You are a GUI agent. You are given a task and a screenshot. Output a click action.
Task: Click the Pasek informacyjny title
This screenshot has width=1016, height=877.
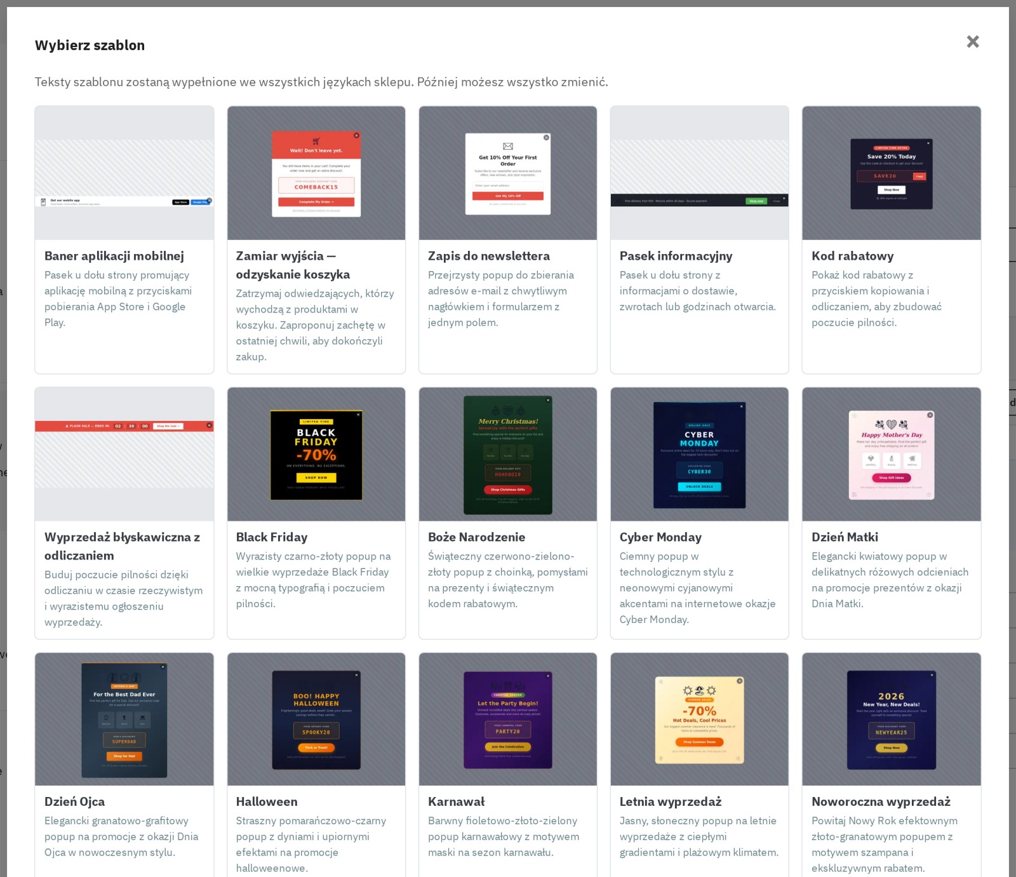[x=676, y=256]
